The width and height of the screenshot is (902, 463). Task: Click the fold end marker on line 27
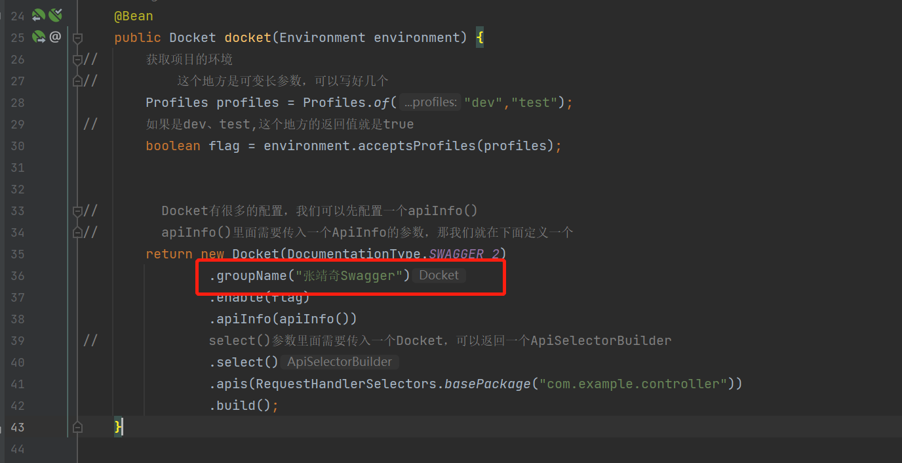click(x=77, y=81)
